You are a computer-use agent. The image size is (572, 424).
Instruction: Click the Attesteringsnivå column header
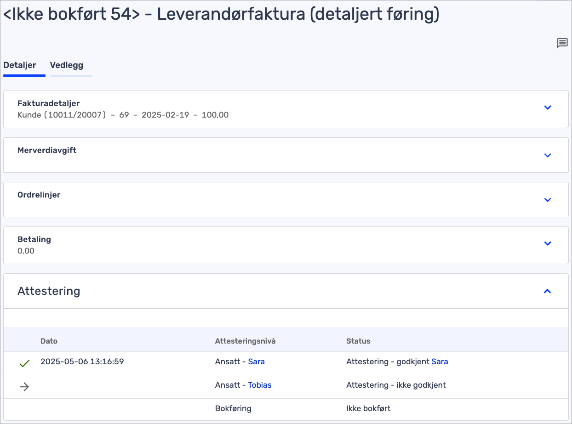245,341
